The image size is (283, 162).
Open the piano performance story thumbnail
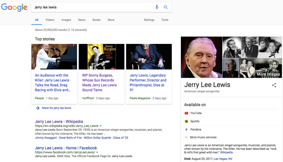(54, 56)
